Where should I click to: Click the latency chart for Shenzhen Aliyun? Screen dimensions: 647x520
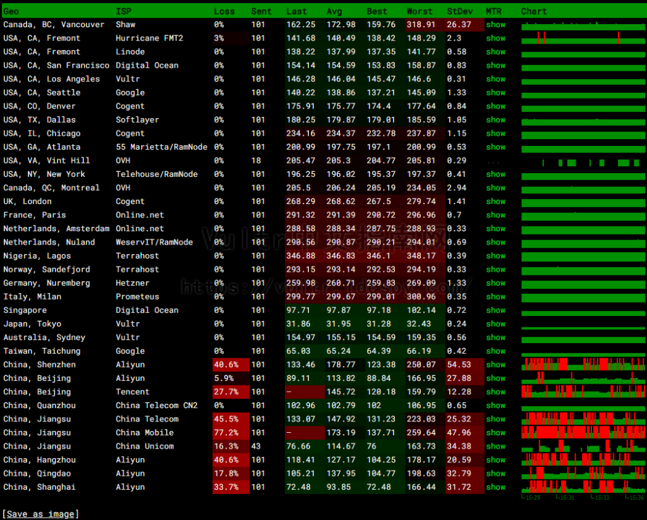pyautogui.click(x=583, y=365)
